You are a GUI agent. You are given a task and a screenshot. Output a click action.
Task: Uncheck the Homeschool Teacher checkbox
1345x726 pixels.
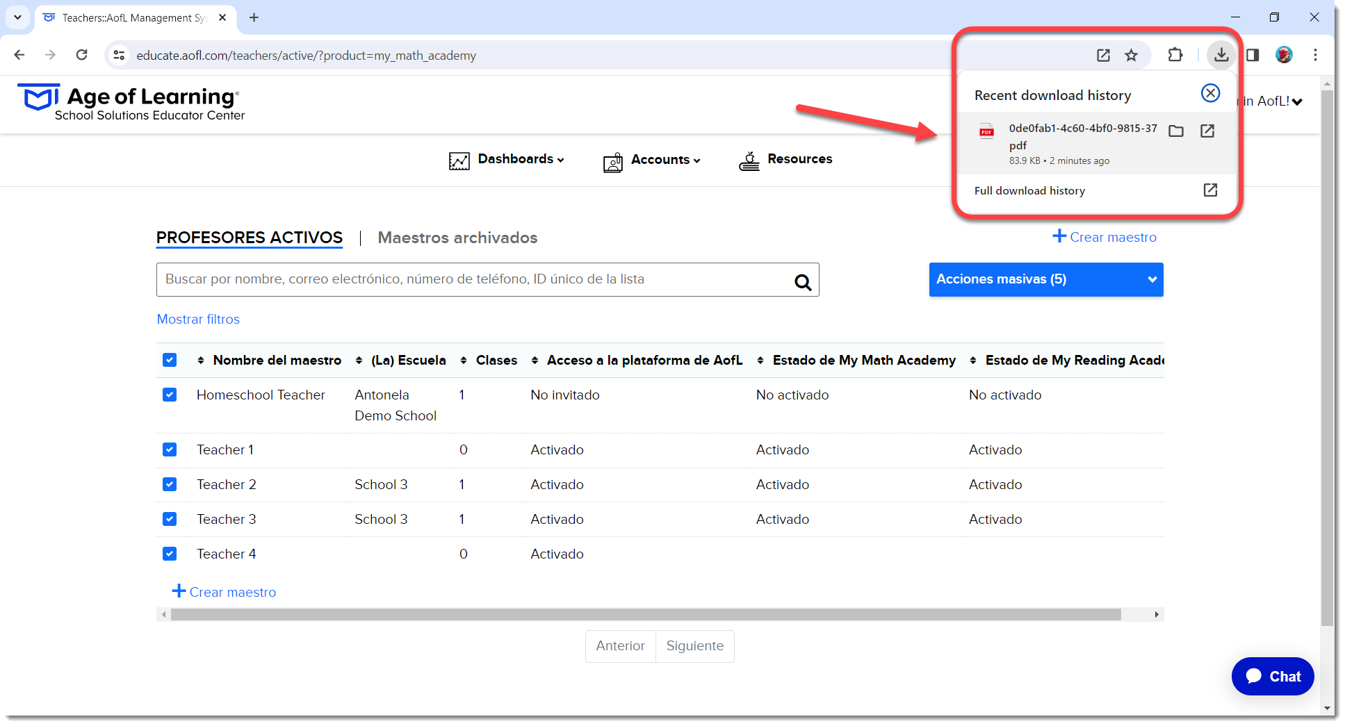coord(170,395)
